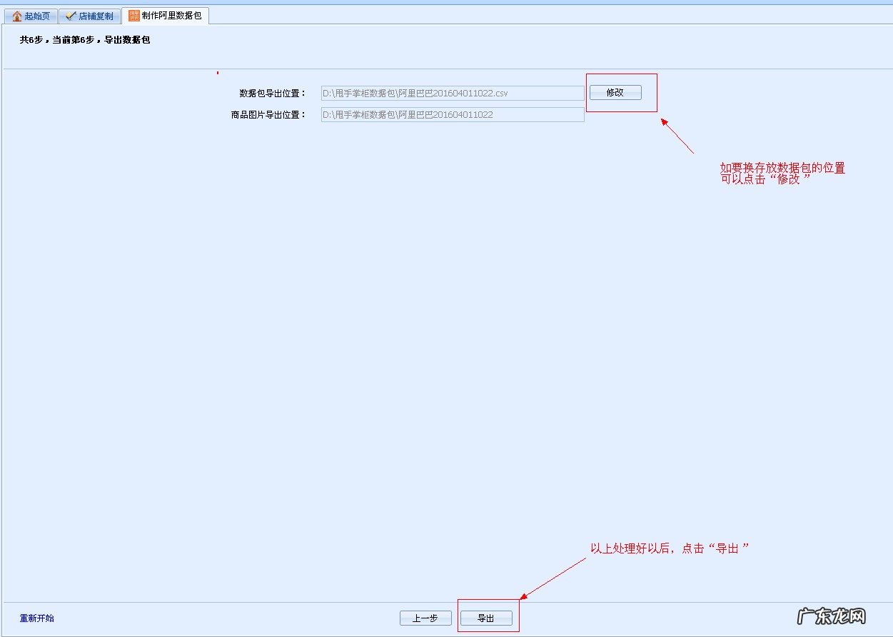Click the red annotation text about 导出
Screen dimensions: 893x637
pyautogui.click(x=670, y=548)
